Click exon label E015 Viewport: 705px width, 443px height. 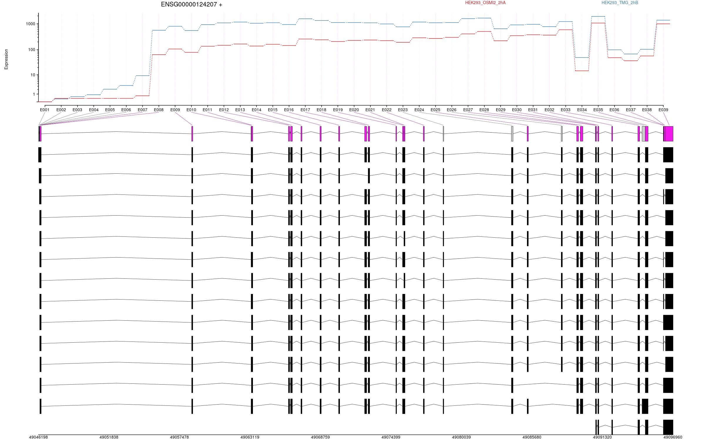tap(273, 110)
